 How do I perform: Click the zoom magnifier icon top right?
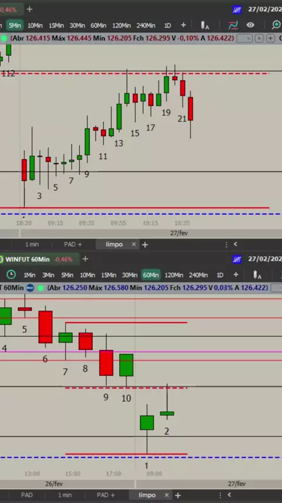click(276, 25)
